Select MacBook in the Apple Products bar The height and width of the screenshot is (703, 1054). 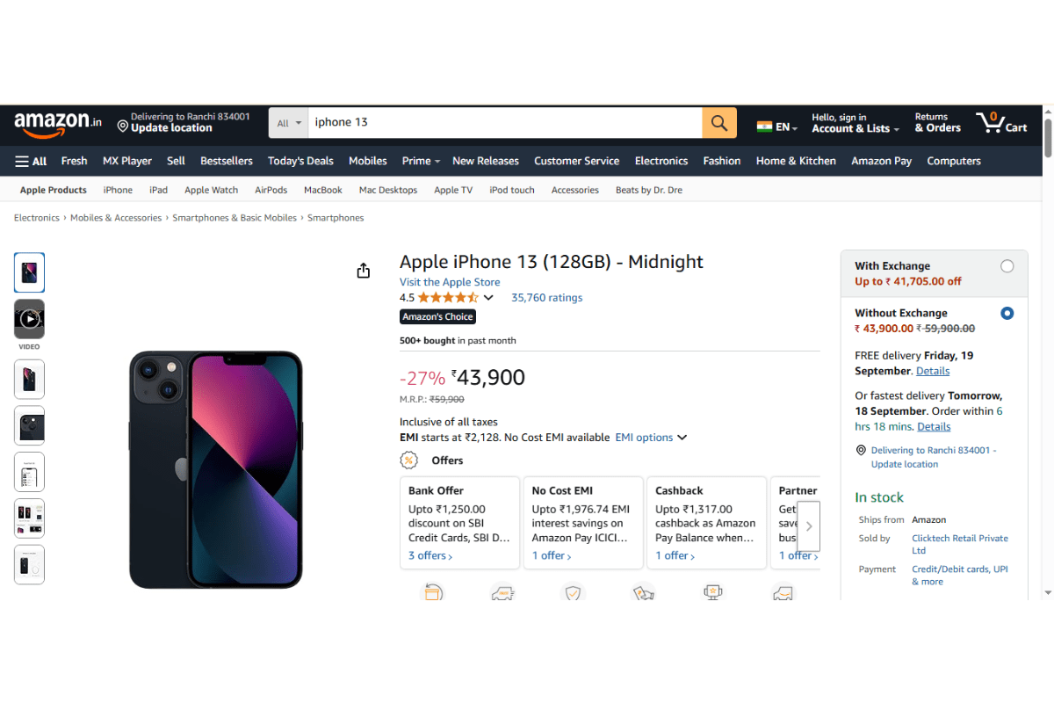[322, 190]
